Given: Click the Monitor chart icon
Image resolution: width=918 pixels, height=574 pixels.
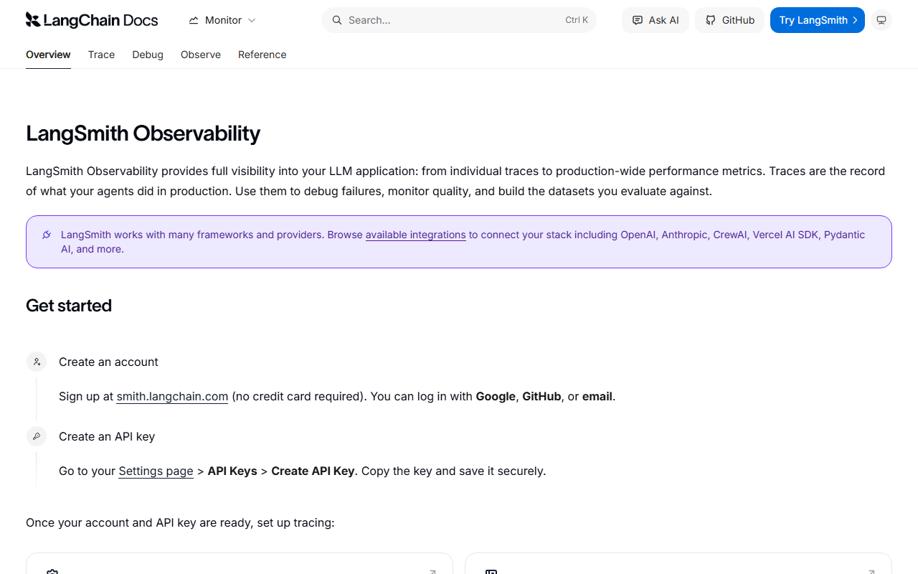Looking at the screenshot, I should tap(194, 20).
